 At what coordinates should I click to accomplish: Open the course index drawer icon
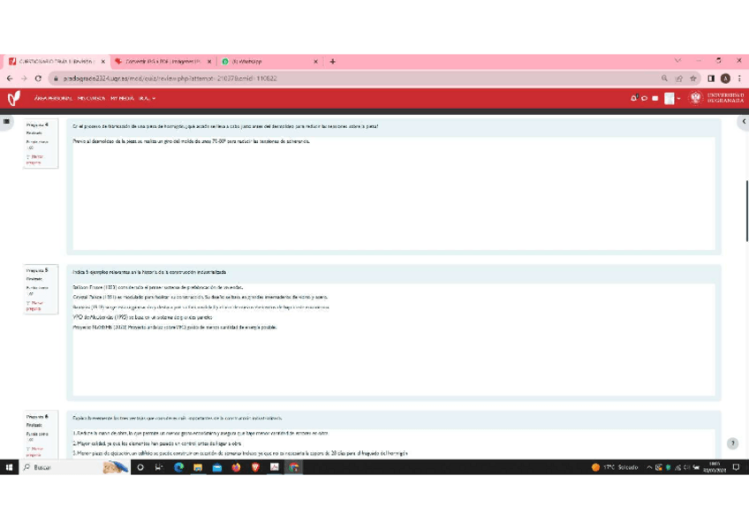6,121
